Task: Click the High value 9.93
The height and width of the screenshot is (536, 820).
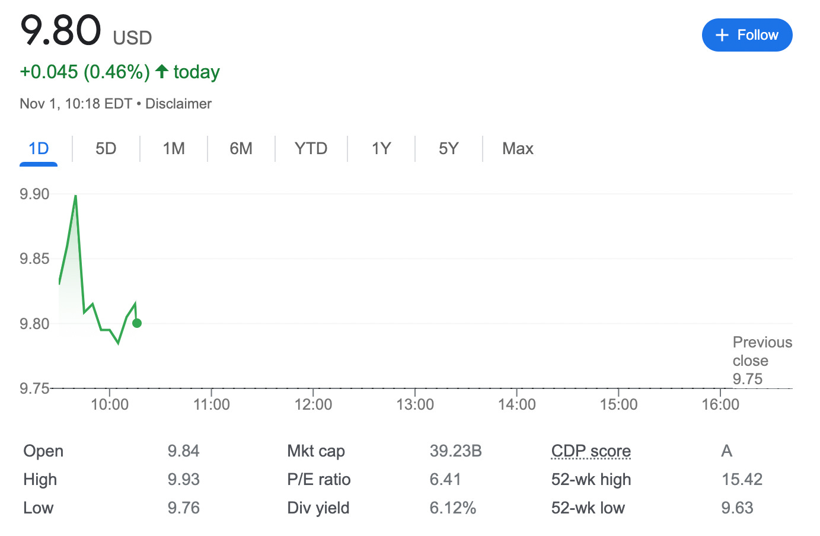Action: (x=183, y=480)
